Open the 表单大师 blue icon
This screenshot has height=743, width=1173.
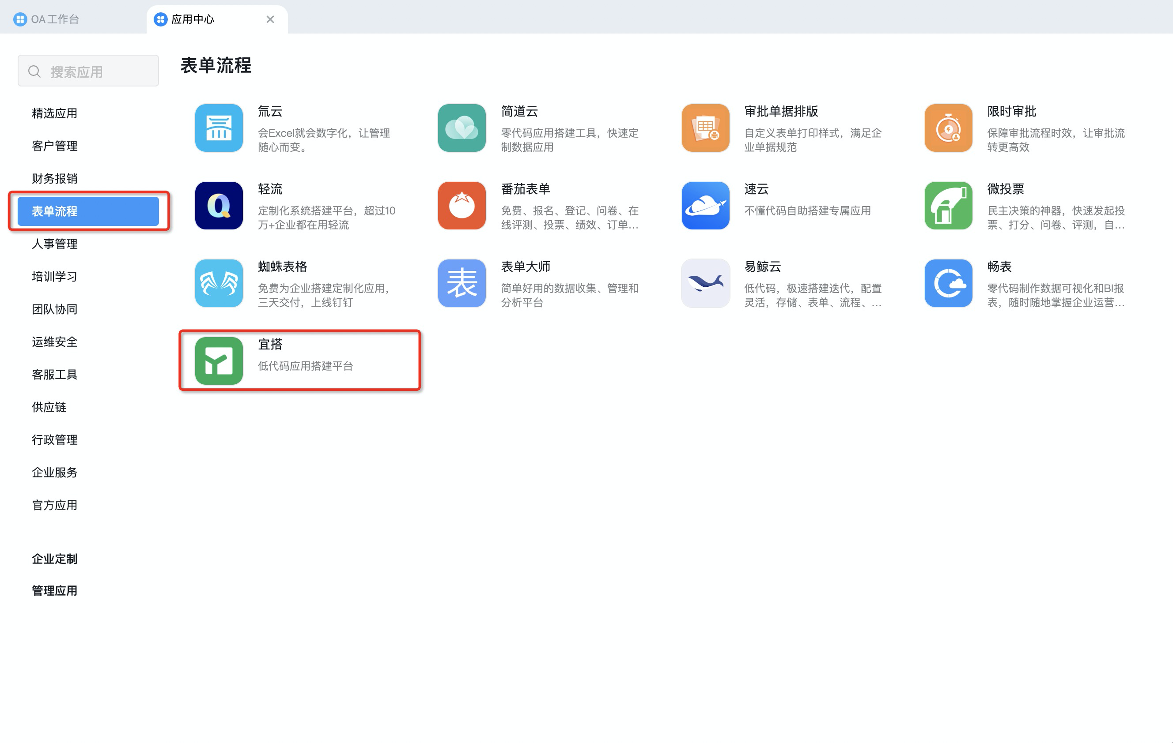[x=462, y=283]
